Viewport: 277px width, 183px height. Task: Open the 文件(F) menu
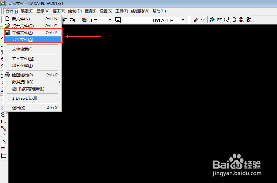point(12,11)
